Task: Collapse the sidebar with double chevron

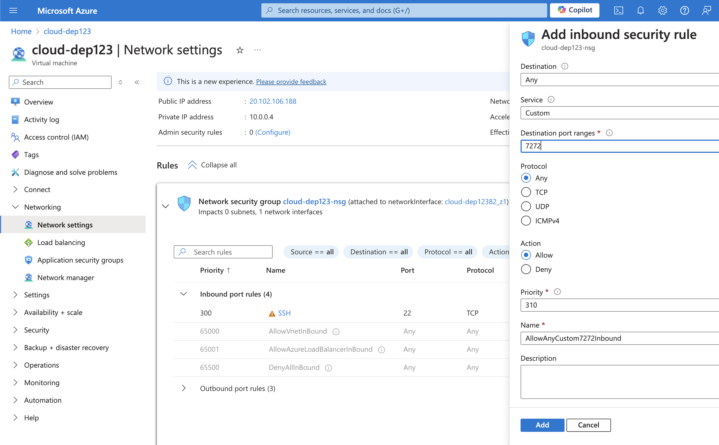Action: tap(137, 82)
